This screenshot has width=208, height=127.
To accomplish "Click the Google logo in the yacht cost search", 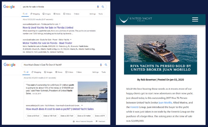I will coord(10,65).
